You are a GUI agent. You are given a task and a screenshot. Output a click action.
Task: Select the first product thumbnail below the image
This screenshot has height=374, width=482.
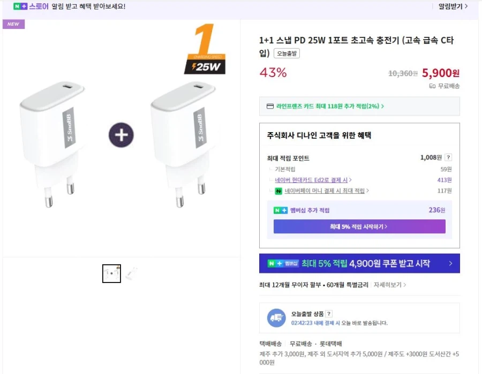[x=111, y=273]
